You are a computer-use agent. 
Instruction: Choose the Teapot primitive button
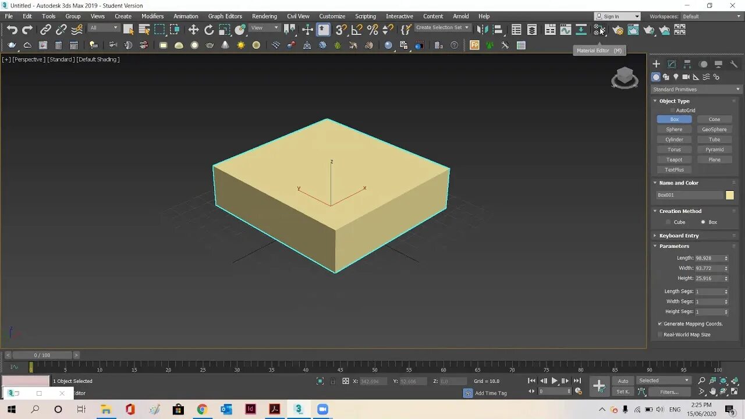click(674, 159)
